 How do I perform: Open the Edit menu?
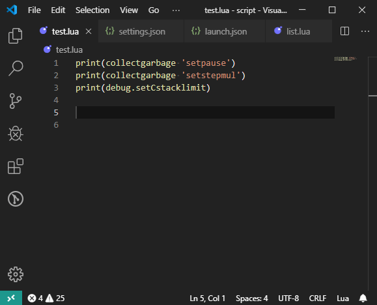coord(58,10)
